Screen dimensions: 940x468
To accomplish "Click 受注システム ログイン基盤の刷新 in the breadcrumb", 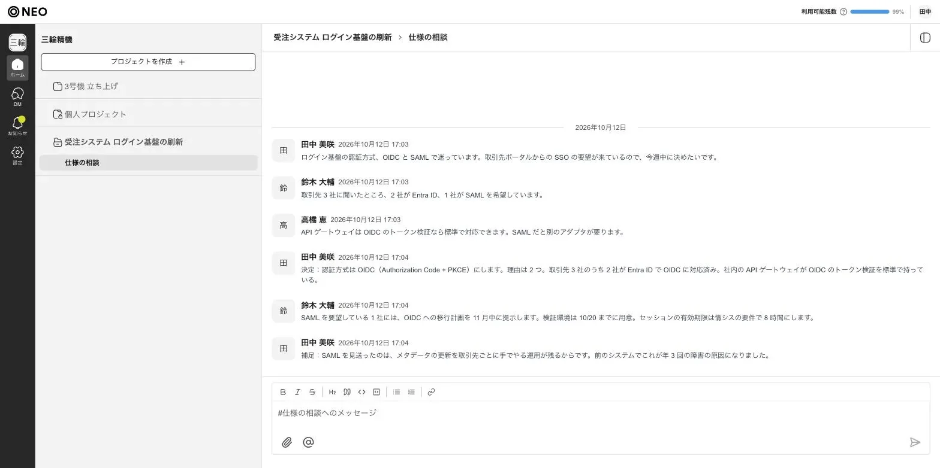I will point(333,37).
